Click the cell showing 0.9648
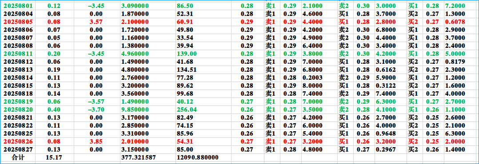The height and width of the screenshot is (164, 479). pyautogui.click(x=385, y=133)
